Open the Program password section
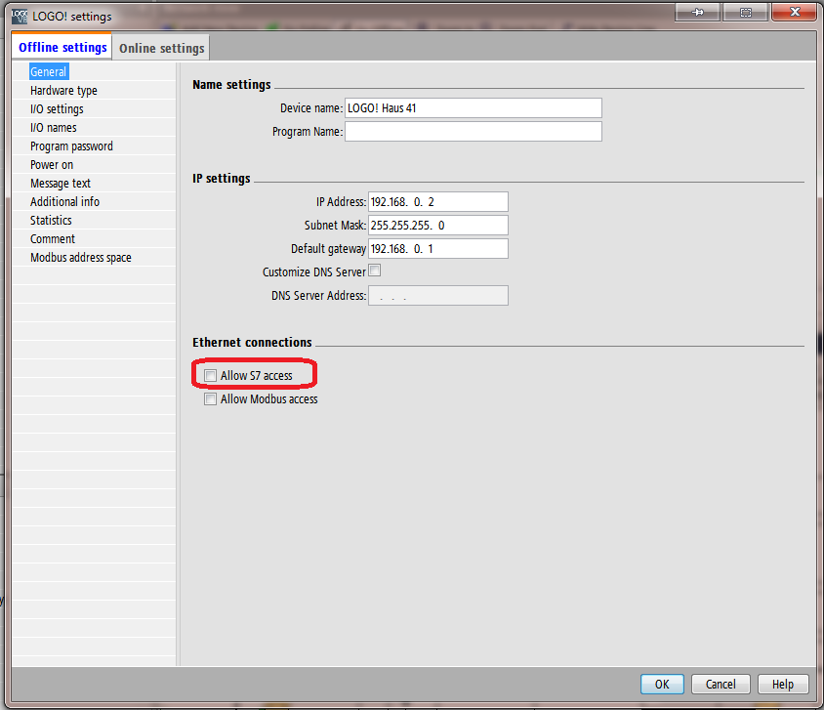 [x=71, y=146]
